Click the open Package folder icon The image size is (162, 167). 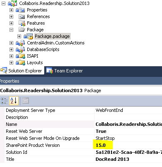(22, 30)
